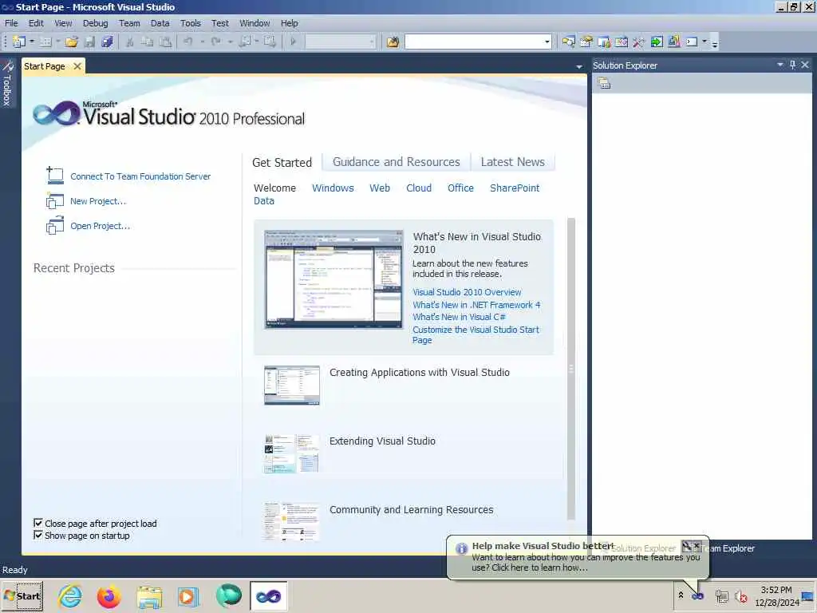This screenshot has width=817, height=613.
Task: Click Connect To Team Foundation Server link
Action: (x=140, y=176)
